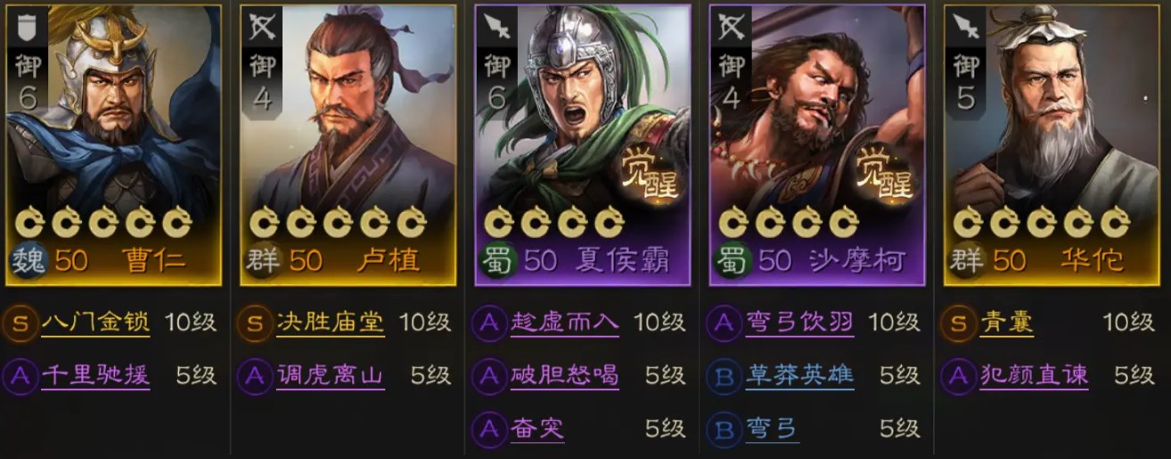Viewport: 1171px width, 459px height.
Task: Open the 犯颜直谏 skill link
Action: pyautogui.click(x=1034, y=377)
